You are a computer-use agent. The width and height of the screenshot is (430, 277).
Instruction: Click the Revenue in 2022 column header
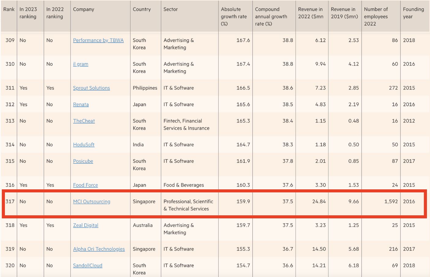(x=311, y=13)
